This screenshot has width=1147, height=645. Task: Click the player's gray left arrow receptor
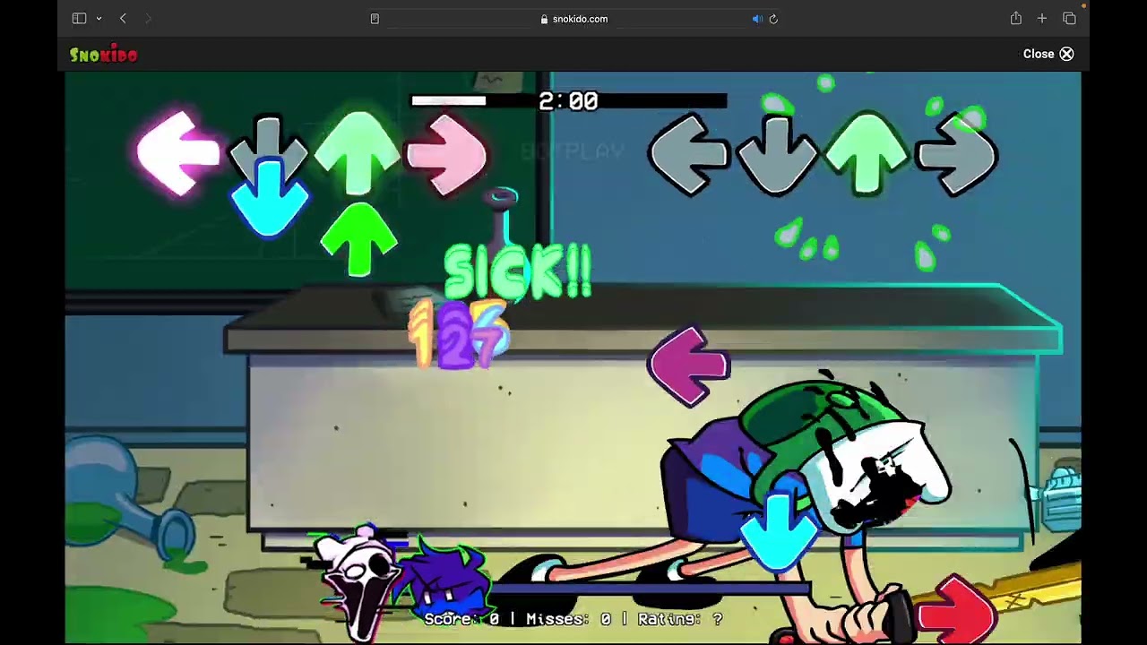tap(689, 156)
